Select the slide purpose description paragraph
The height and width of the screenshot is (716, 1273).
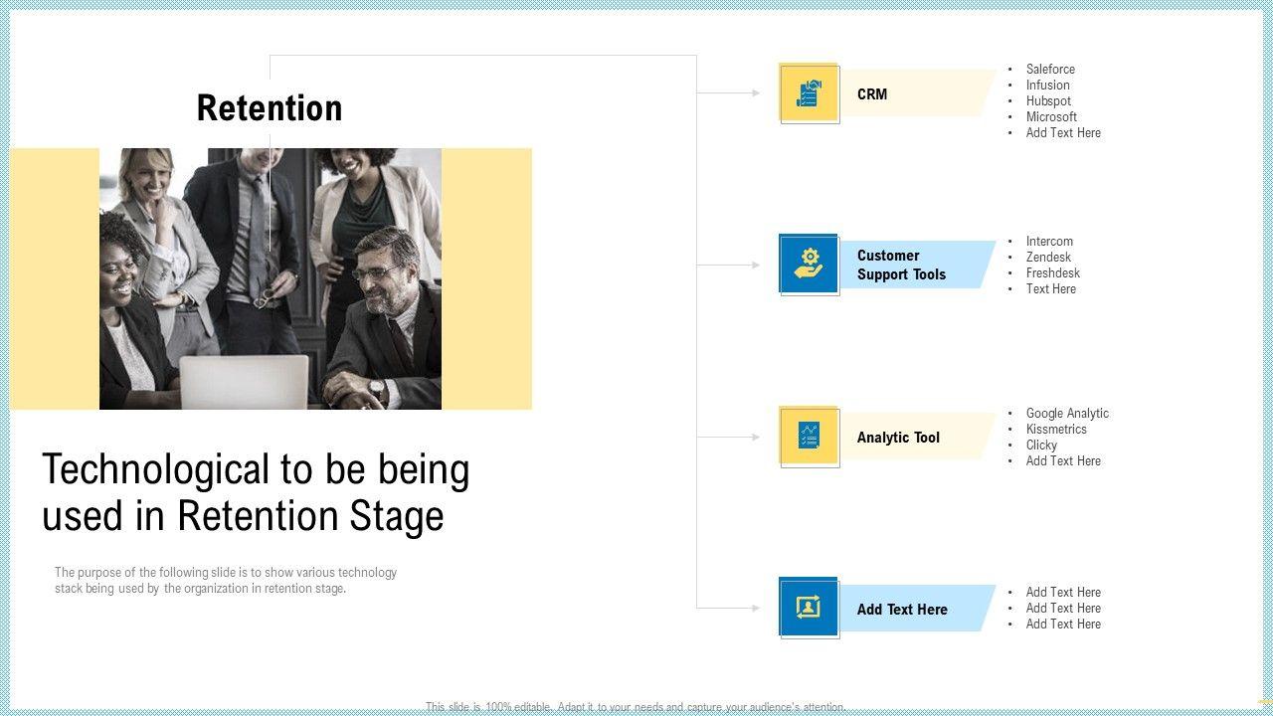pos(226,580)
